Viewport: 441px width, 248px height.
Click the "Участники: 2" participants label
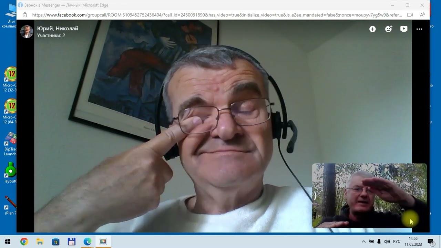[51, 35]
